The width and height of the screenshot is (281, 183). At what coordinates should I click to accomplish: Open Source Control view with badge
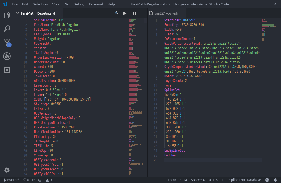pos(7,43)
